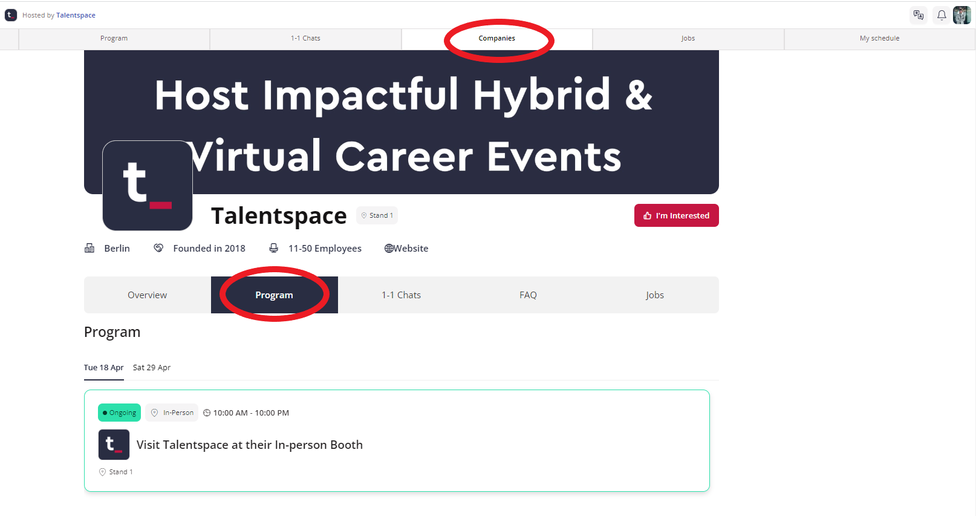
Task: Click the Ongoing status badge
Action: point(120,413)
